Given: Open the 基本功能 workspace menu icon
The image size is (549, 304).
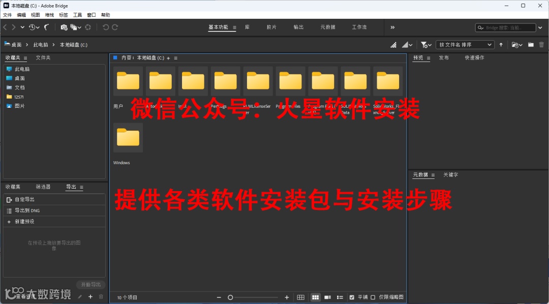Looking at the screenshot, I should (234, 27).
